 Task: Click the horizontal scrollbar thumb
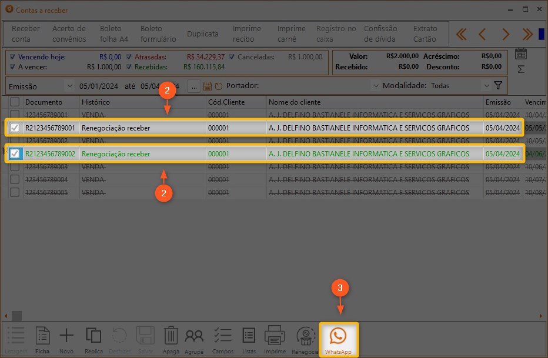click(16, 316)
